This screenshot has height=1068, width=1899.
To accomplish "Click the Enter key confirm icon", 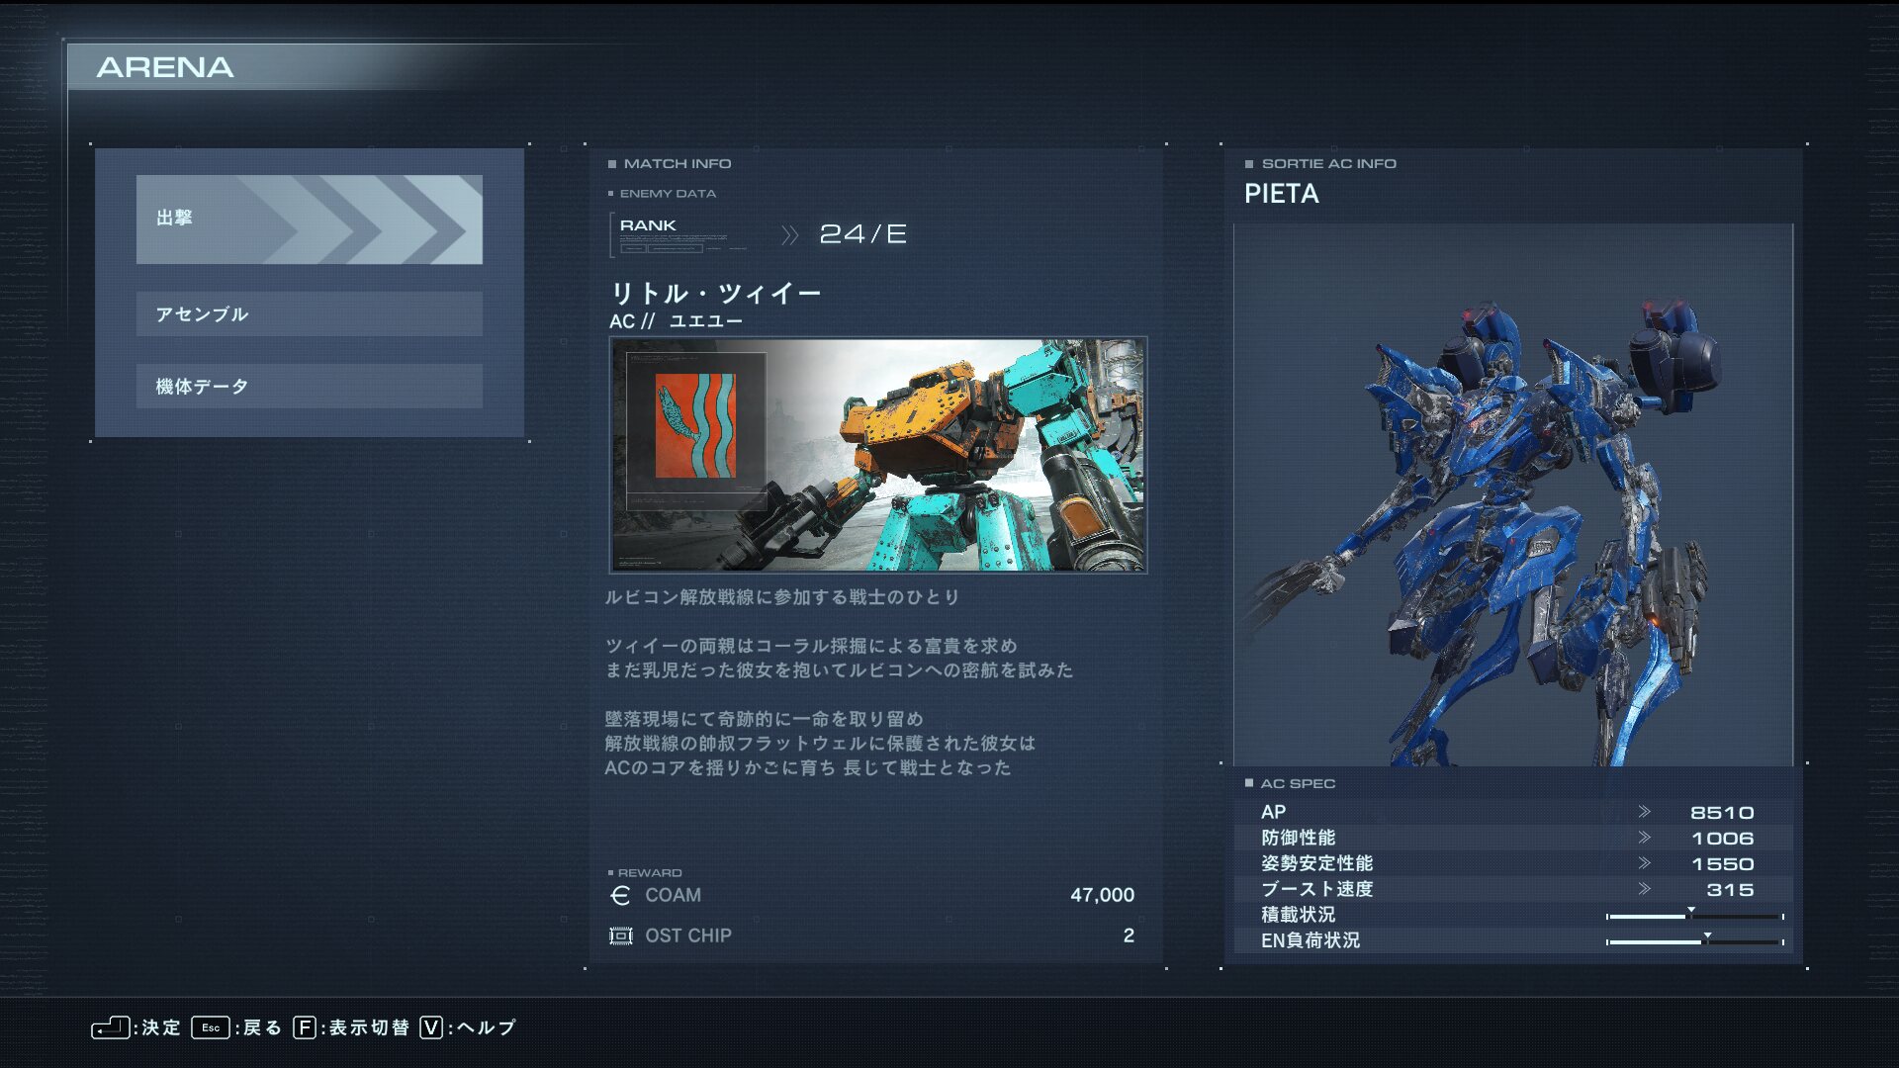I will point(110,1027).
